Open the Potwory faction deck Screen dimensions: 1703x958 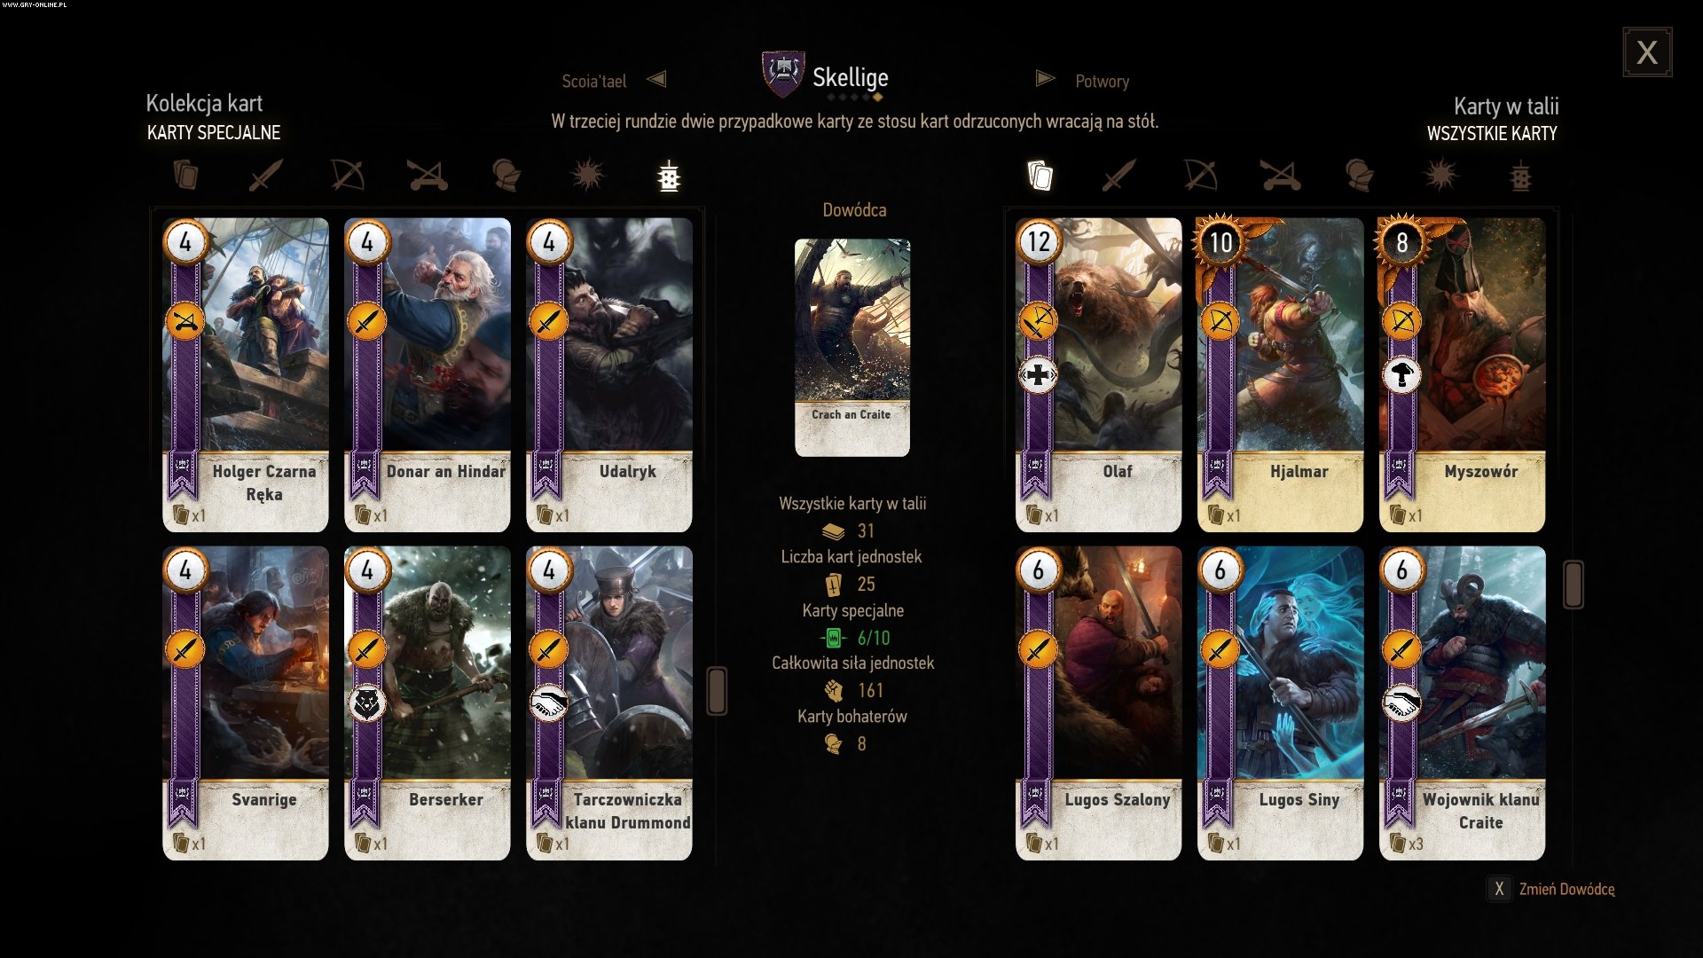pos(1102,82)
